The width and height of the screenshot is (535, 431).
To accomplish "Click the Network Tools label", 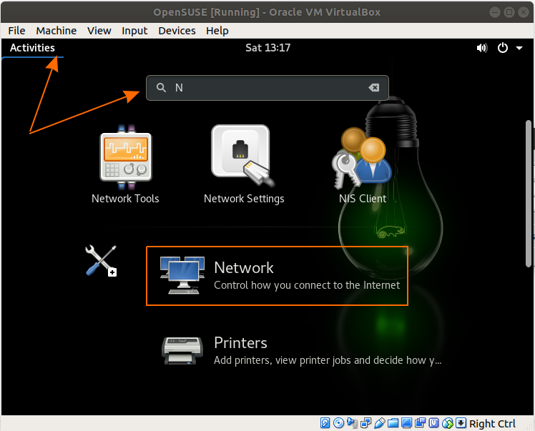I will 125,199.
